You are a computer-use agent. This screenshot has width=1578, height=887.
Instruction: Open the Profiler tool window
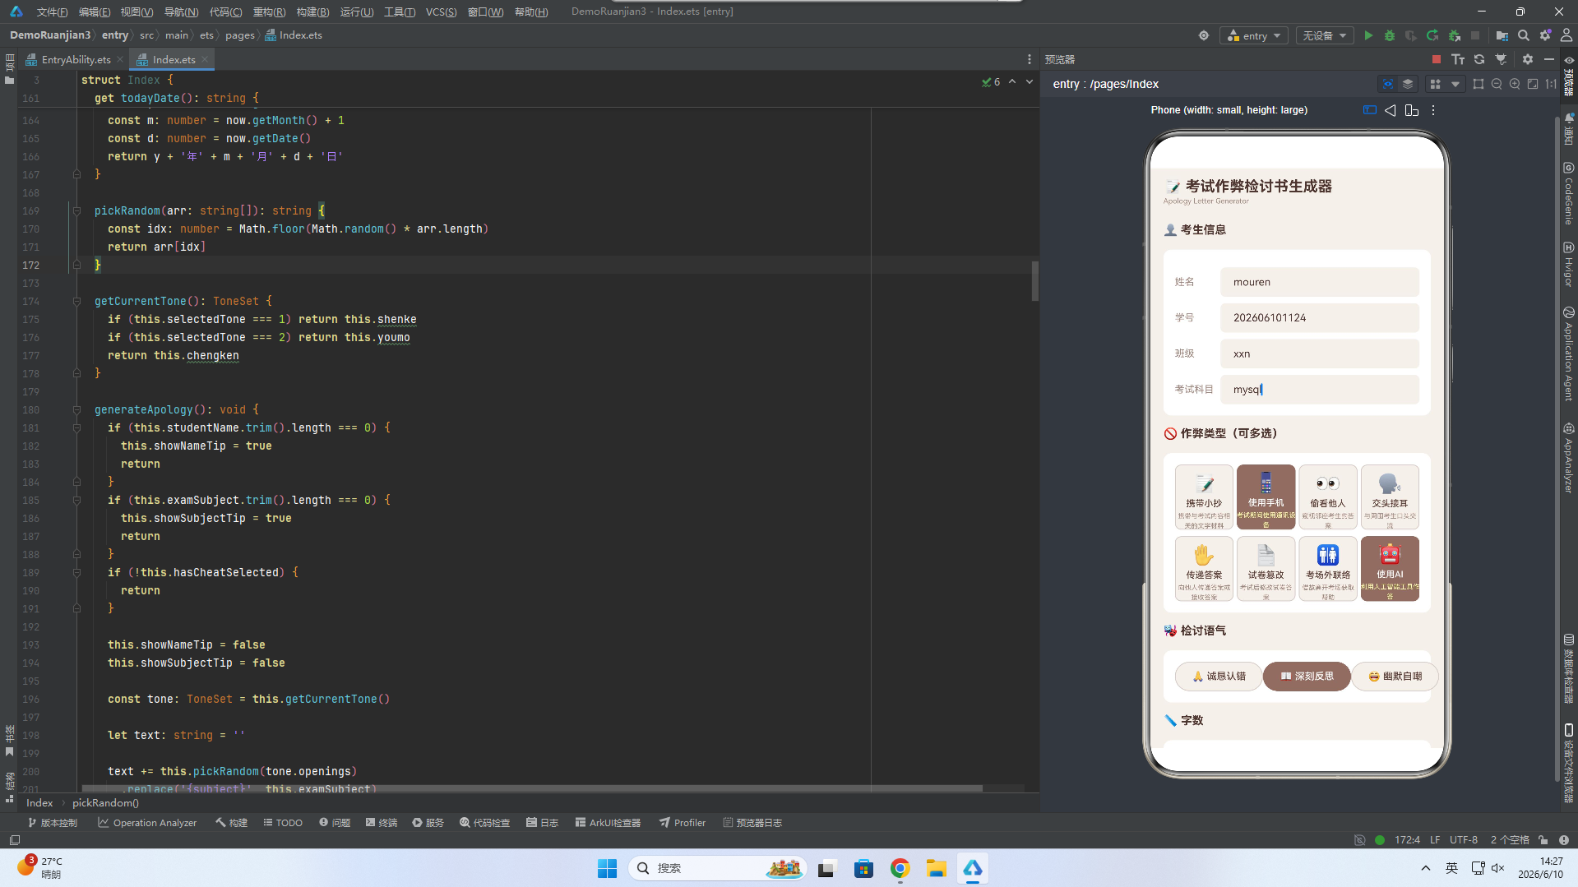point(682,823)
